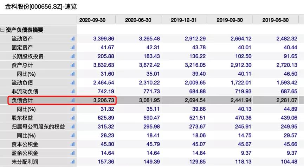Open chart icon for 流动资产 row

[72, 39]
